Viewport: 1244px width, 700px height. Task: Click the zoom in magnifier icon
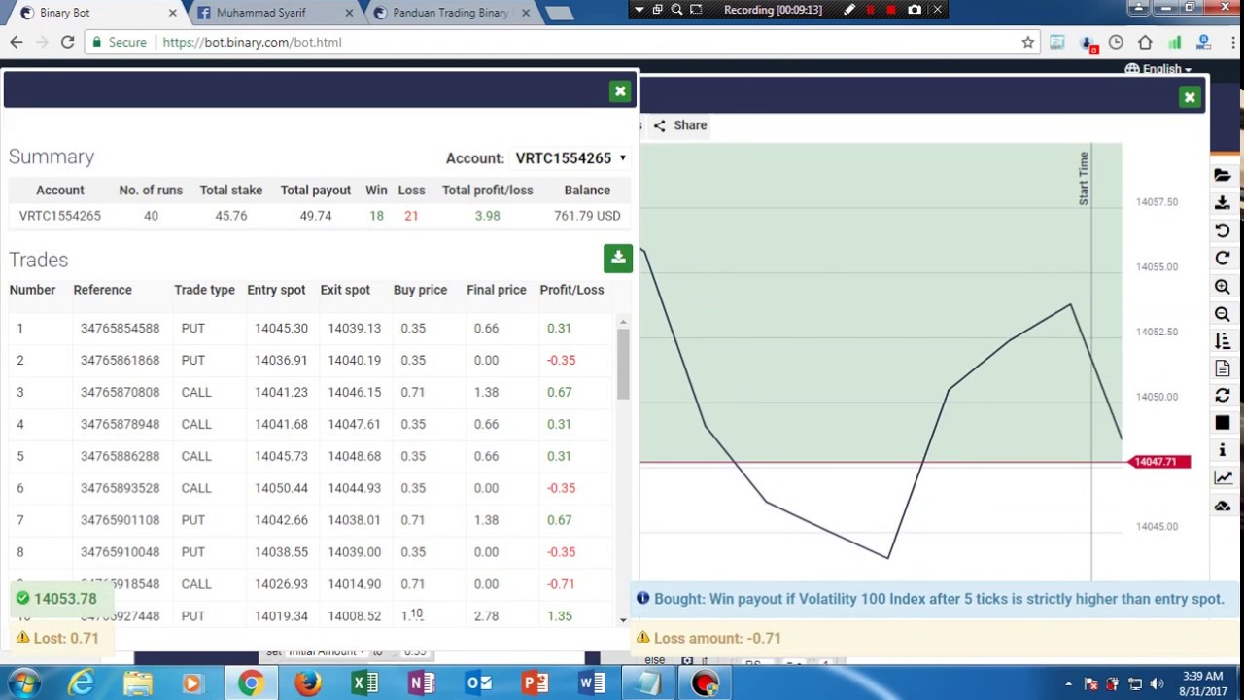1223,287
